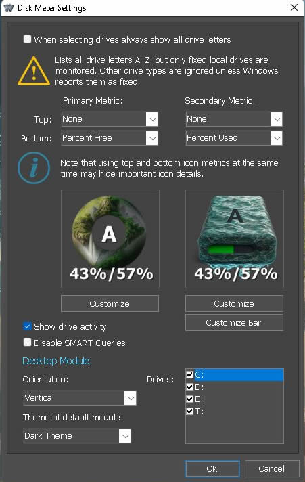Click the Orientation label
The image size is (305, 482).
pyautogui.click(x=45, y=380)
